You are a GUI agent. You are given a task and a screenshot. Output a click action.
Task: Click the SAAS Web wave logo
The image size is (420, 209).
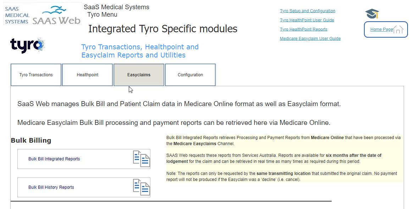[x=56, y=16]
